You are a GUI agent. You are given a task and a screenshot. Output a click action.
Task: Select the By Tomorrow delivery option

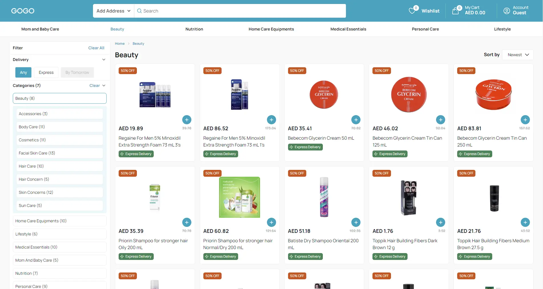pyautogui.click(x=77, y=72)
